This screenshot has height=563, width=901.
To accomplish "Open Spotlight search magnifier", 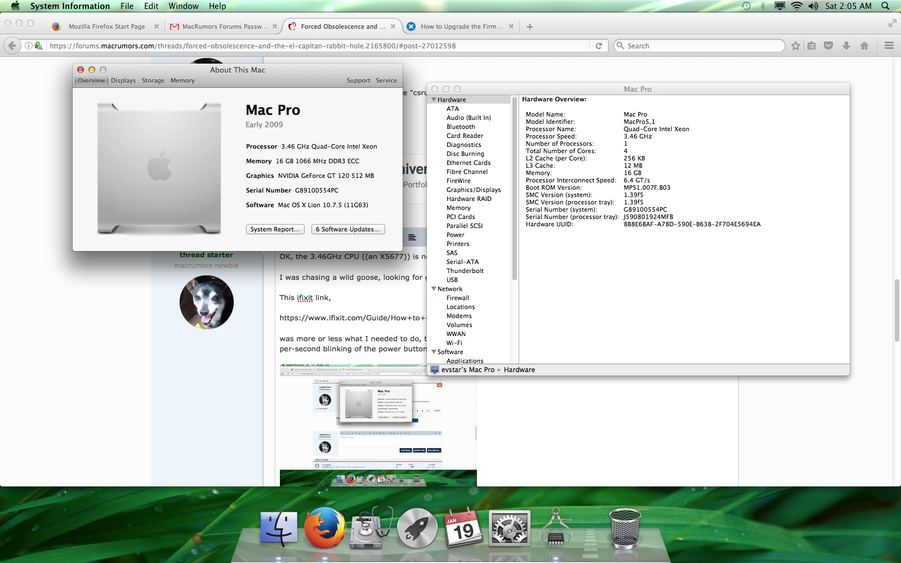I will coord(885,6).
